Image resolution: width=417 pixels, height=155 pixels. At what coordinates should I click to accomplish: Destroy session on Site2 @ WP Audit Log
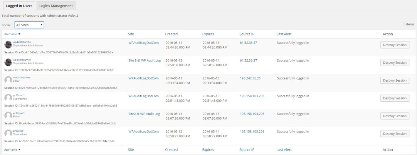point(395,116)
